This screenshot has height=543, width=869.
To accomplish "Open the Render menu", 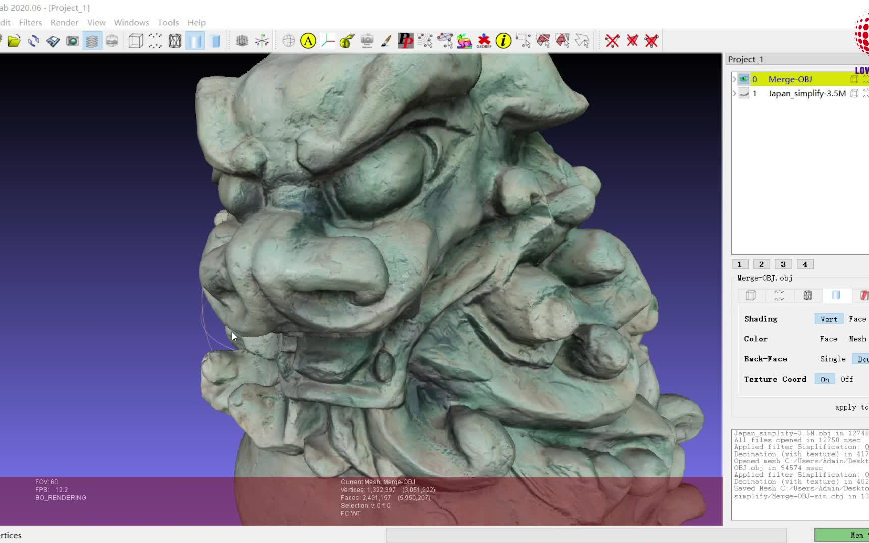I will coord(64,22).
